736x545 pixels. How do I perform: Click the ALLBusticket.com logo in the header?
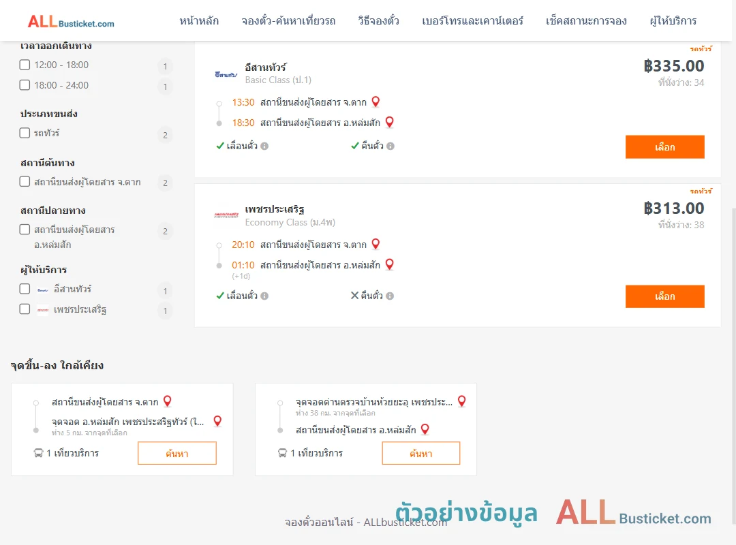[71, 21]
